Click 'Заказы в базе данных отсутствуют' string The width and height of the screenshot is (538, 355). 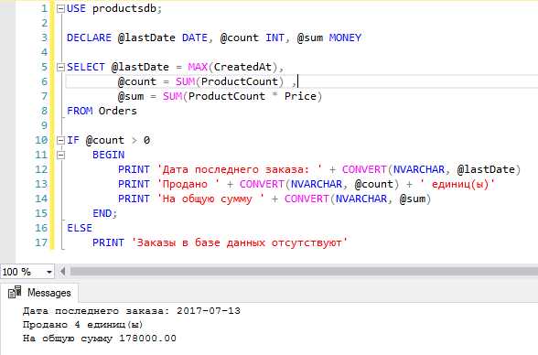(x=240, y=242)
